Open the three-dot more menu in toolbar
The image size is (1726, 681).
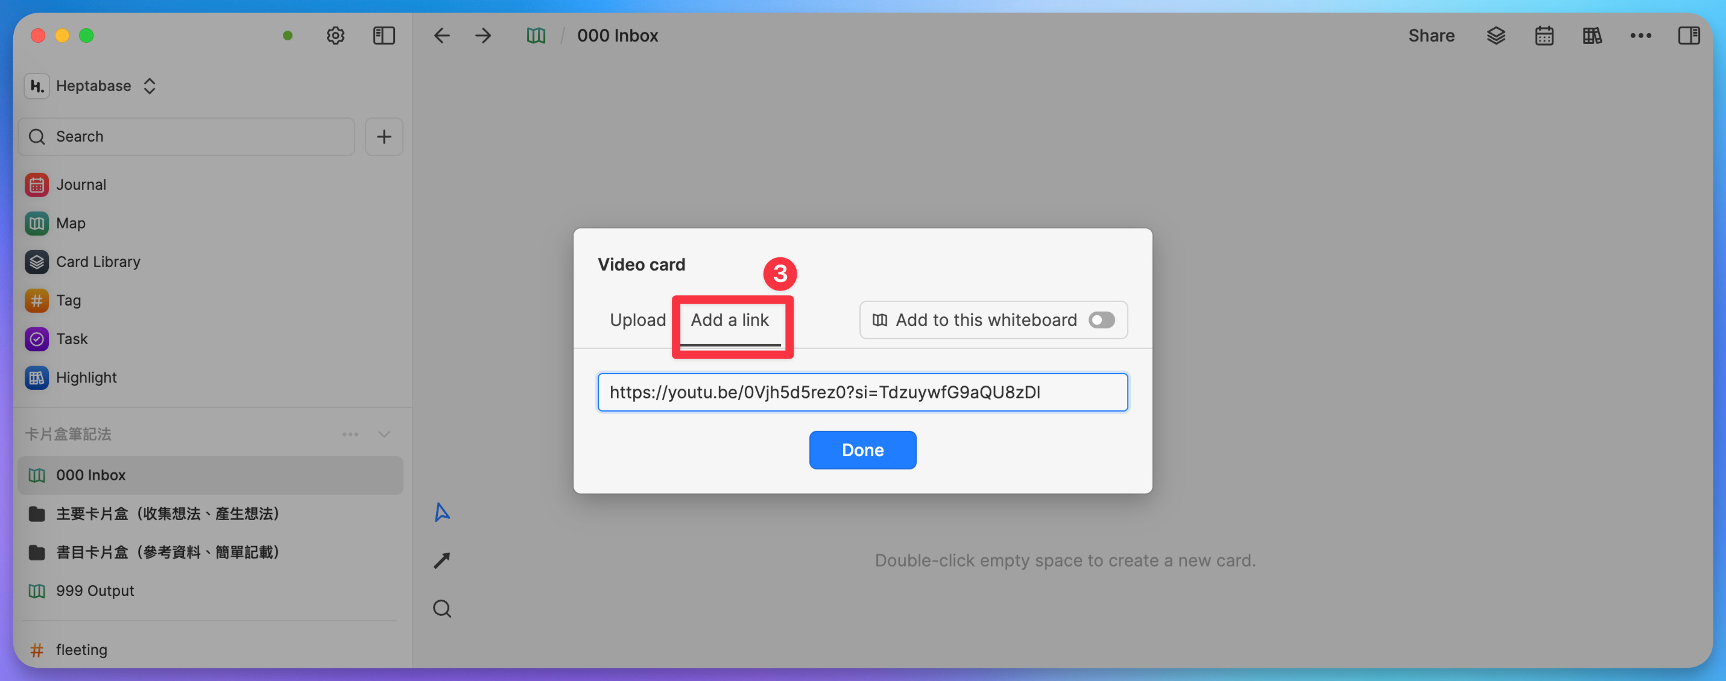[x=1641, y=36]
